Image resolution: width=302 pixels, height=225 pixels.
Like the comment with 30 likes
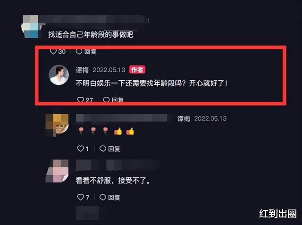(x=53, y=51)
